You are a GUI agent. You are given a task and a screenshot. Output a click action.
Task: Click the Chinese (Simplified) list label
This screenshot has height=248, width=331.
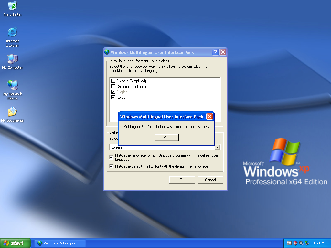click(x=131, y=81)
